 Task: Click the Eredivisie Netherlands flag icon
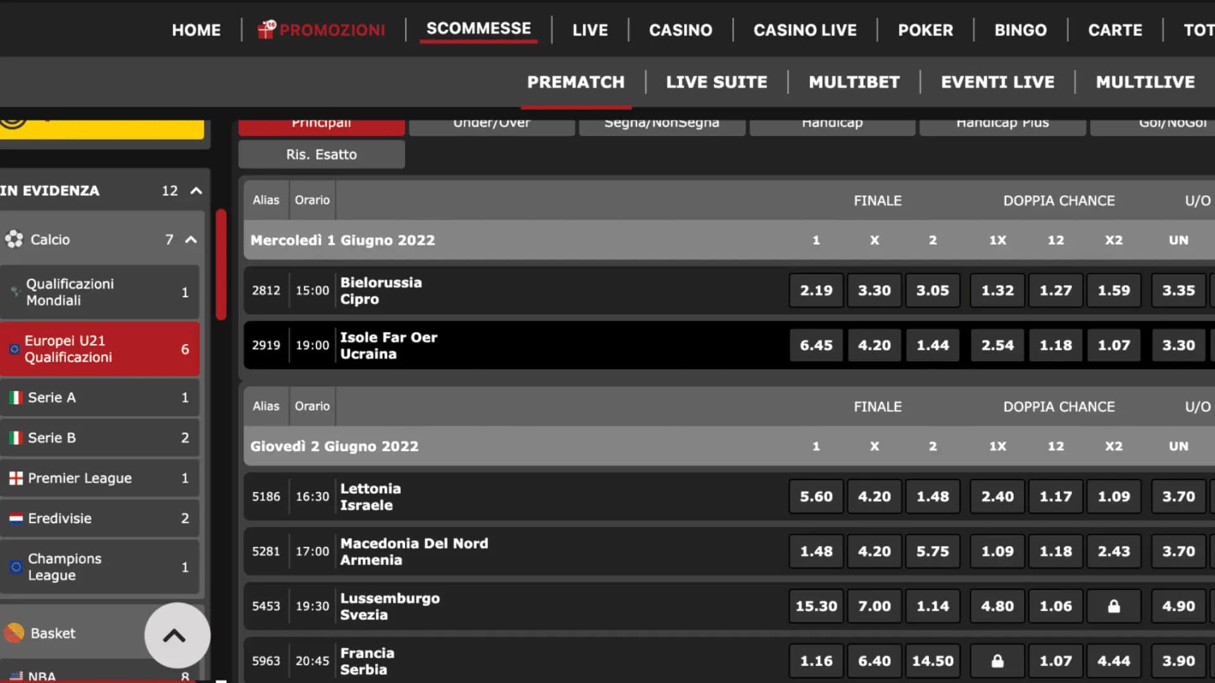point(16,519)
